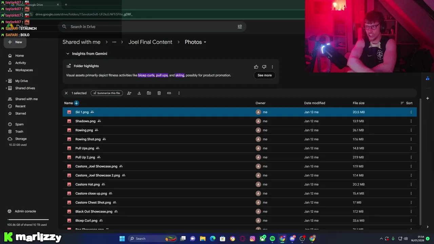Open the Sort menu

[x=406, y=103]
